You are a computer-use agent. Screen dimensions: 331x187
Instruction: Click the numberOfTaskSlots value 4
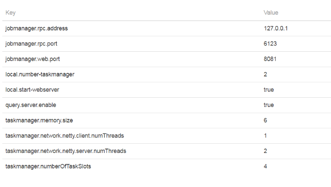coord(265,166)
